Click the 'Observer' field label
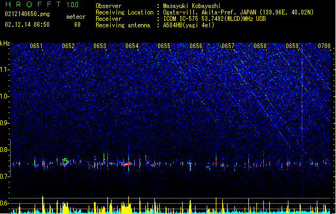336x214 pixels. coord(108,6)
